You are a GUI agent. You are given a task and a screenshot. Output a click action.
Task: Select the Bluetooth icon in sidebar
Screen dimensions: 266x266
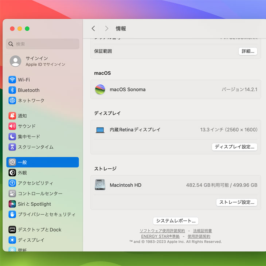(x=12, y=90)
